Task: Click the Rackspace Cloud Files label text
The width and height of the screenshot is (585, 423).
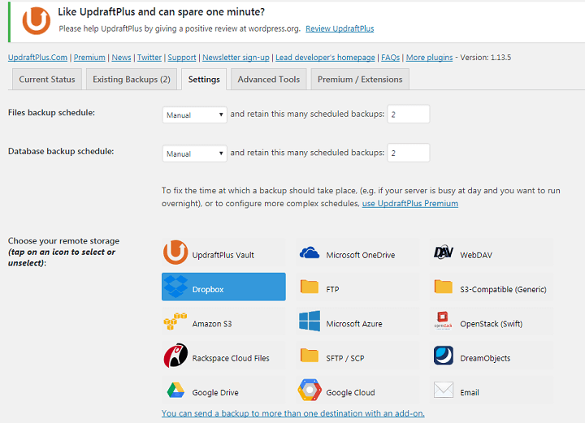Action: point(231,358)
